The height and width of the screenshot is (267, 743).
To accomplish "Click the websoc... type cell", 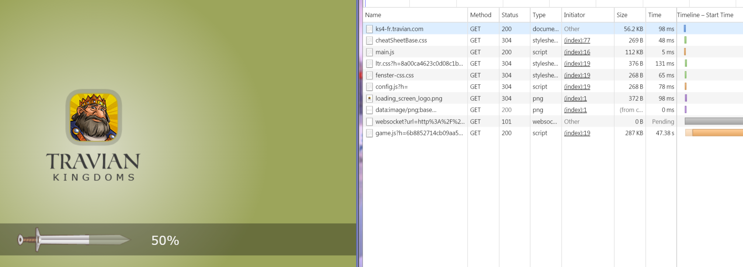I will point(545,121).
